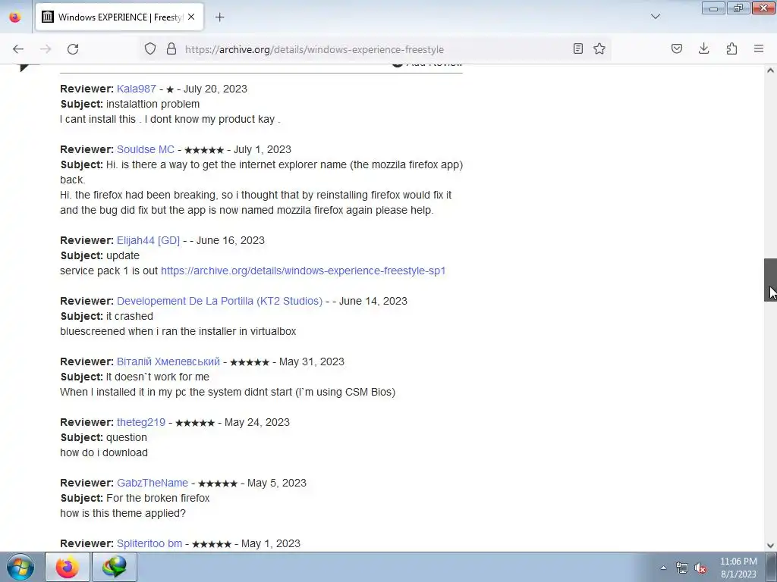The image size is (777, 582).
Task: Click the muted volume tray icon
Action: pyautogui.click(x=700, y=568)
